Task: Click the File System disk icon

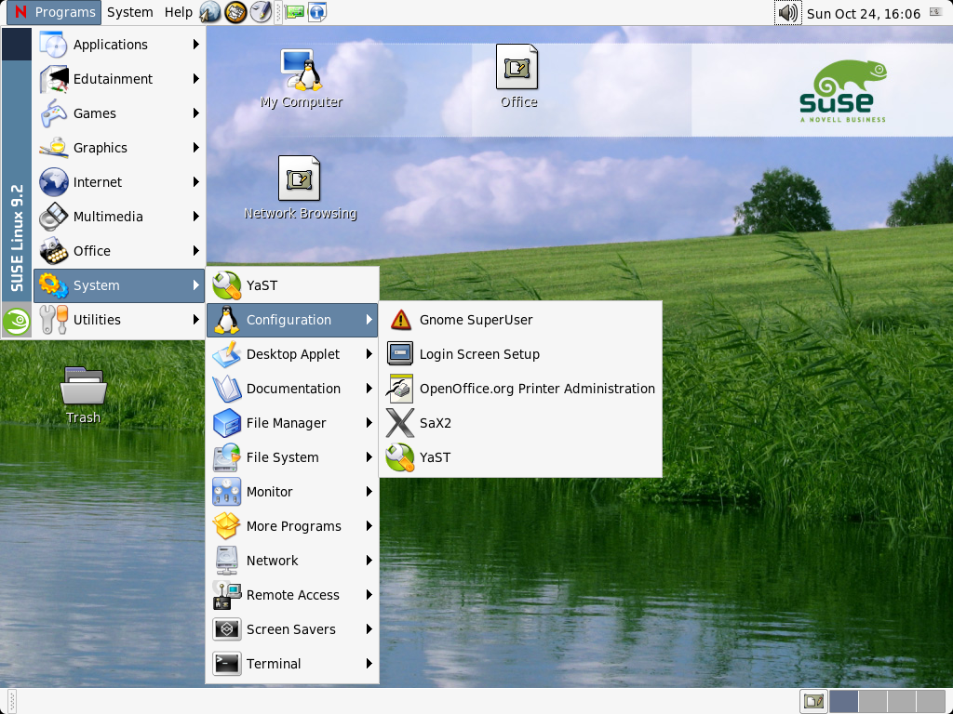Action: pyautogui.click(x=227, y=457)
